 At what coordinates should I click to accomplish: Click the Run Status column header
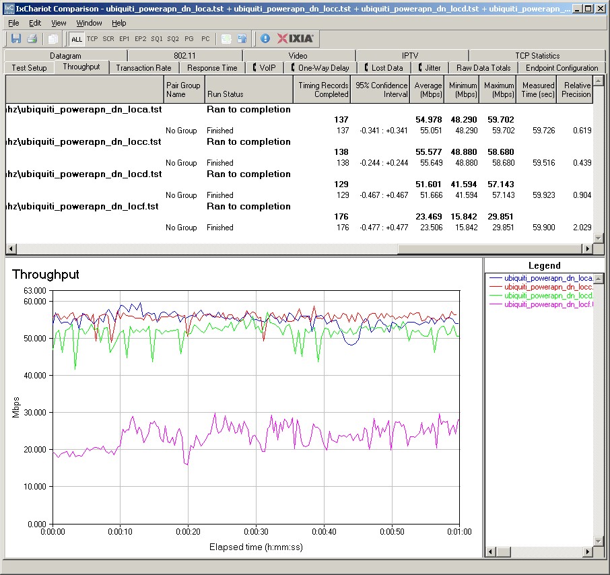click(248, 90)
